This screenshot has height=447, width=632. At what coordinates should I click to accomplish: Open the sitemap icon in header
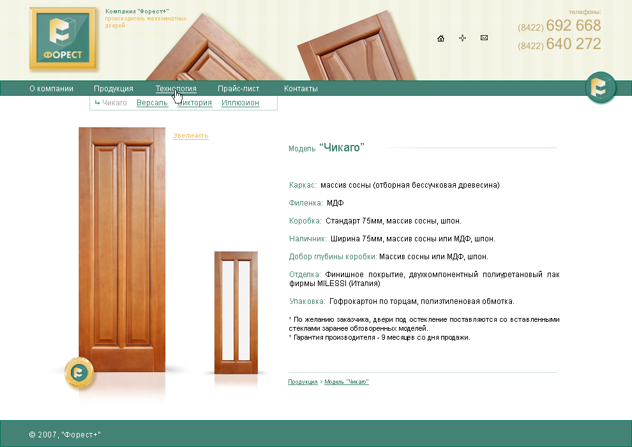462,38
